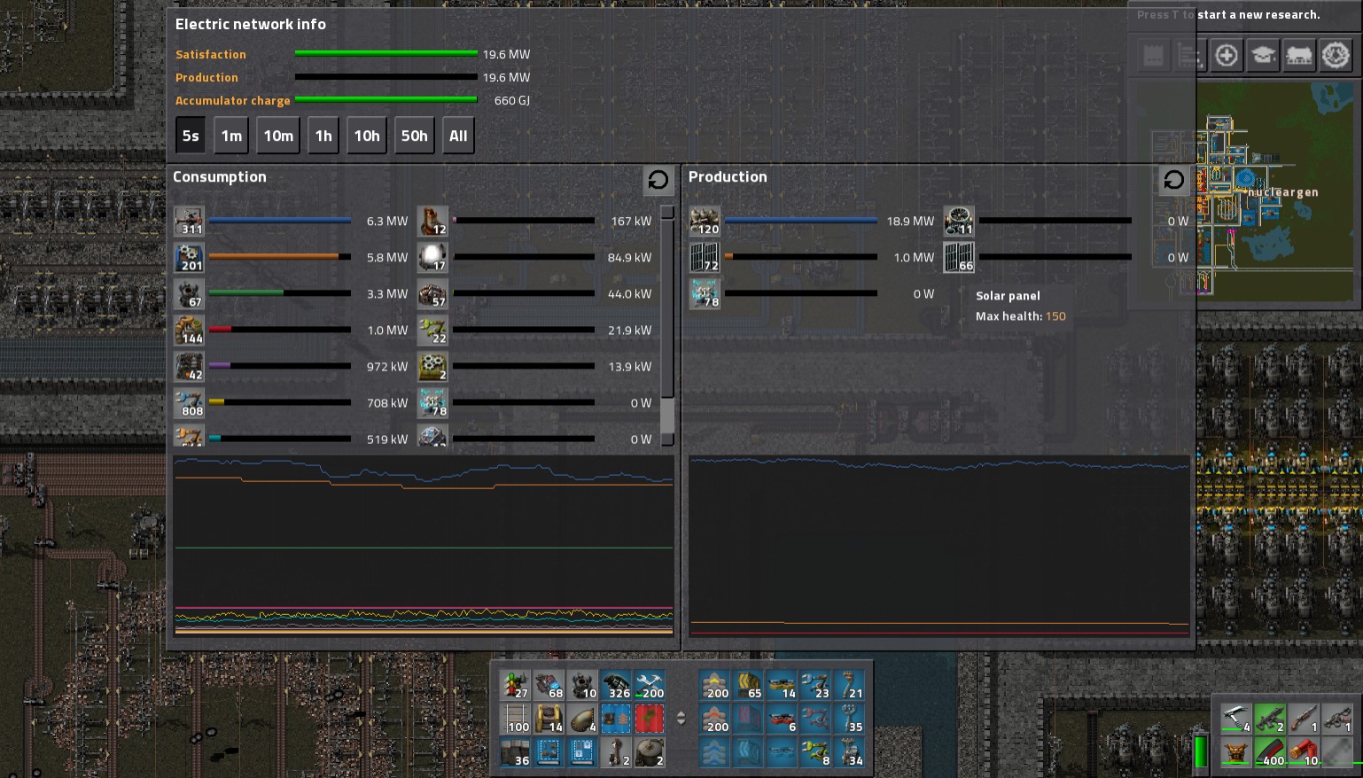Click the assembling machine icon with count 201
Image resolution: width=1363 pixels, height=778 pixels.
point(189,257)
